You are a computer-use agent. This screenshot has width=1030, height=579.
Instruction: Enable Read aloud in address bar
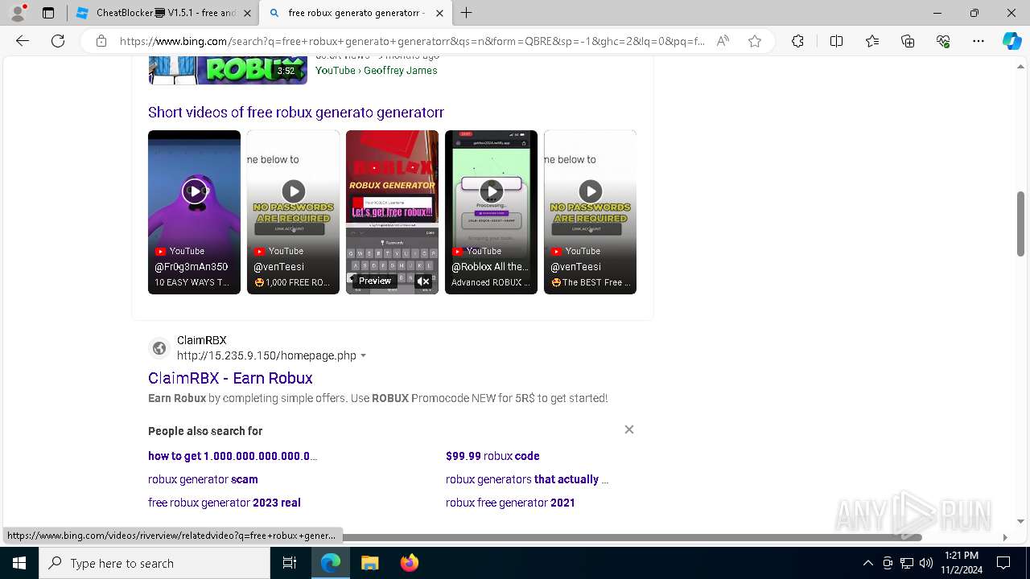tap(723, 41)
